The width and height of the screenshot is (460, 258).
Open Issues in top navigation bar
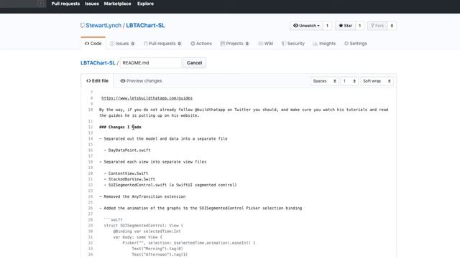(92, 4)
